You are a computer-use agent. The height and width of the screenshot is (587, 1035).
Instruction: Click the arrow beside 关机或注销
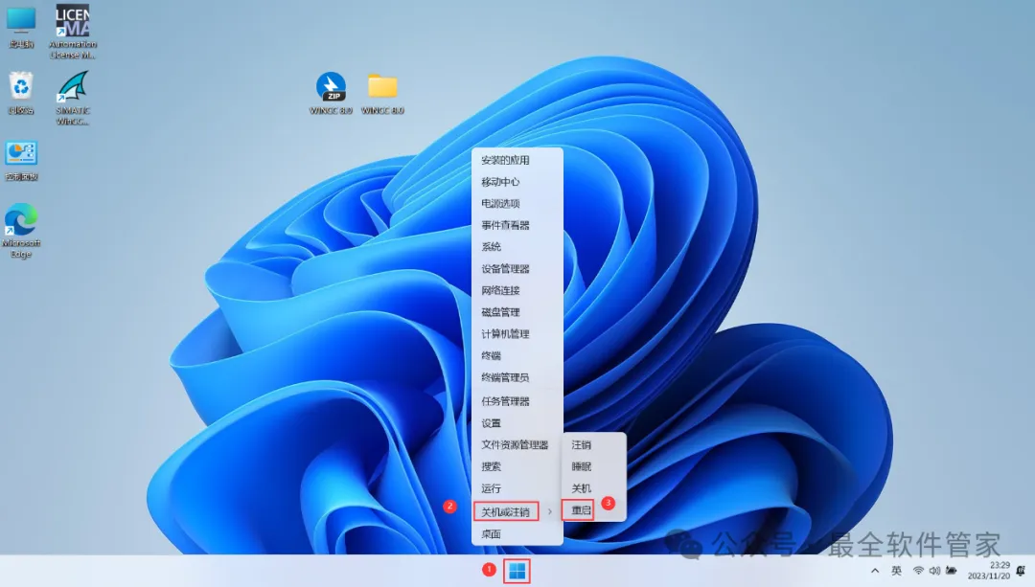[550, 511]
